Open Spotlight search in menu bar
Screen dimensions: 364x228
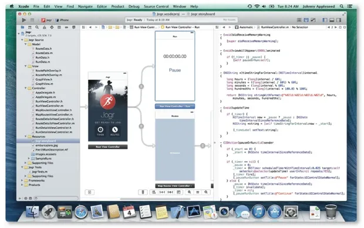(342, 6)
